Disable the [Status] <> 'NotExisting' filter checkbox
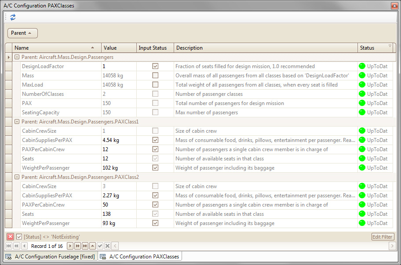The image size is (401, 265). 19,236
